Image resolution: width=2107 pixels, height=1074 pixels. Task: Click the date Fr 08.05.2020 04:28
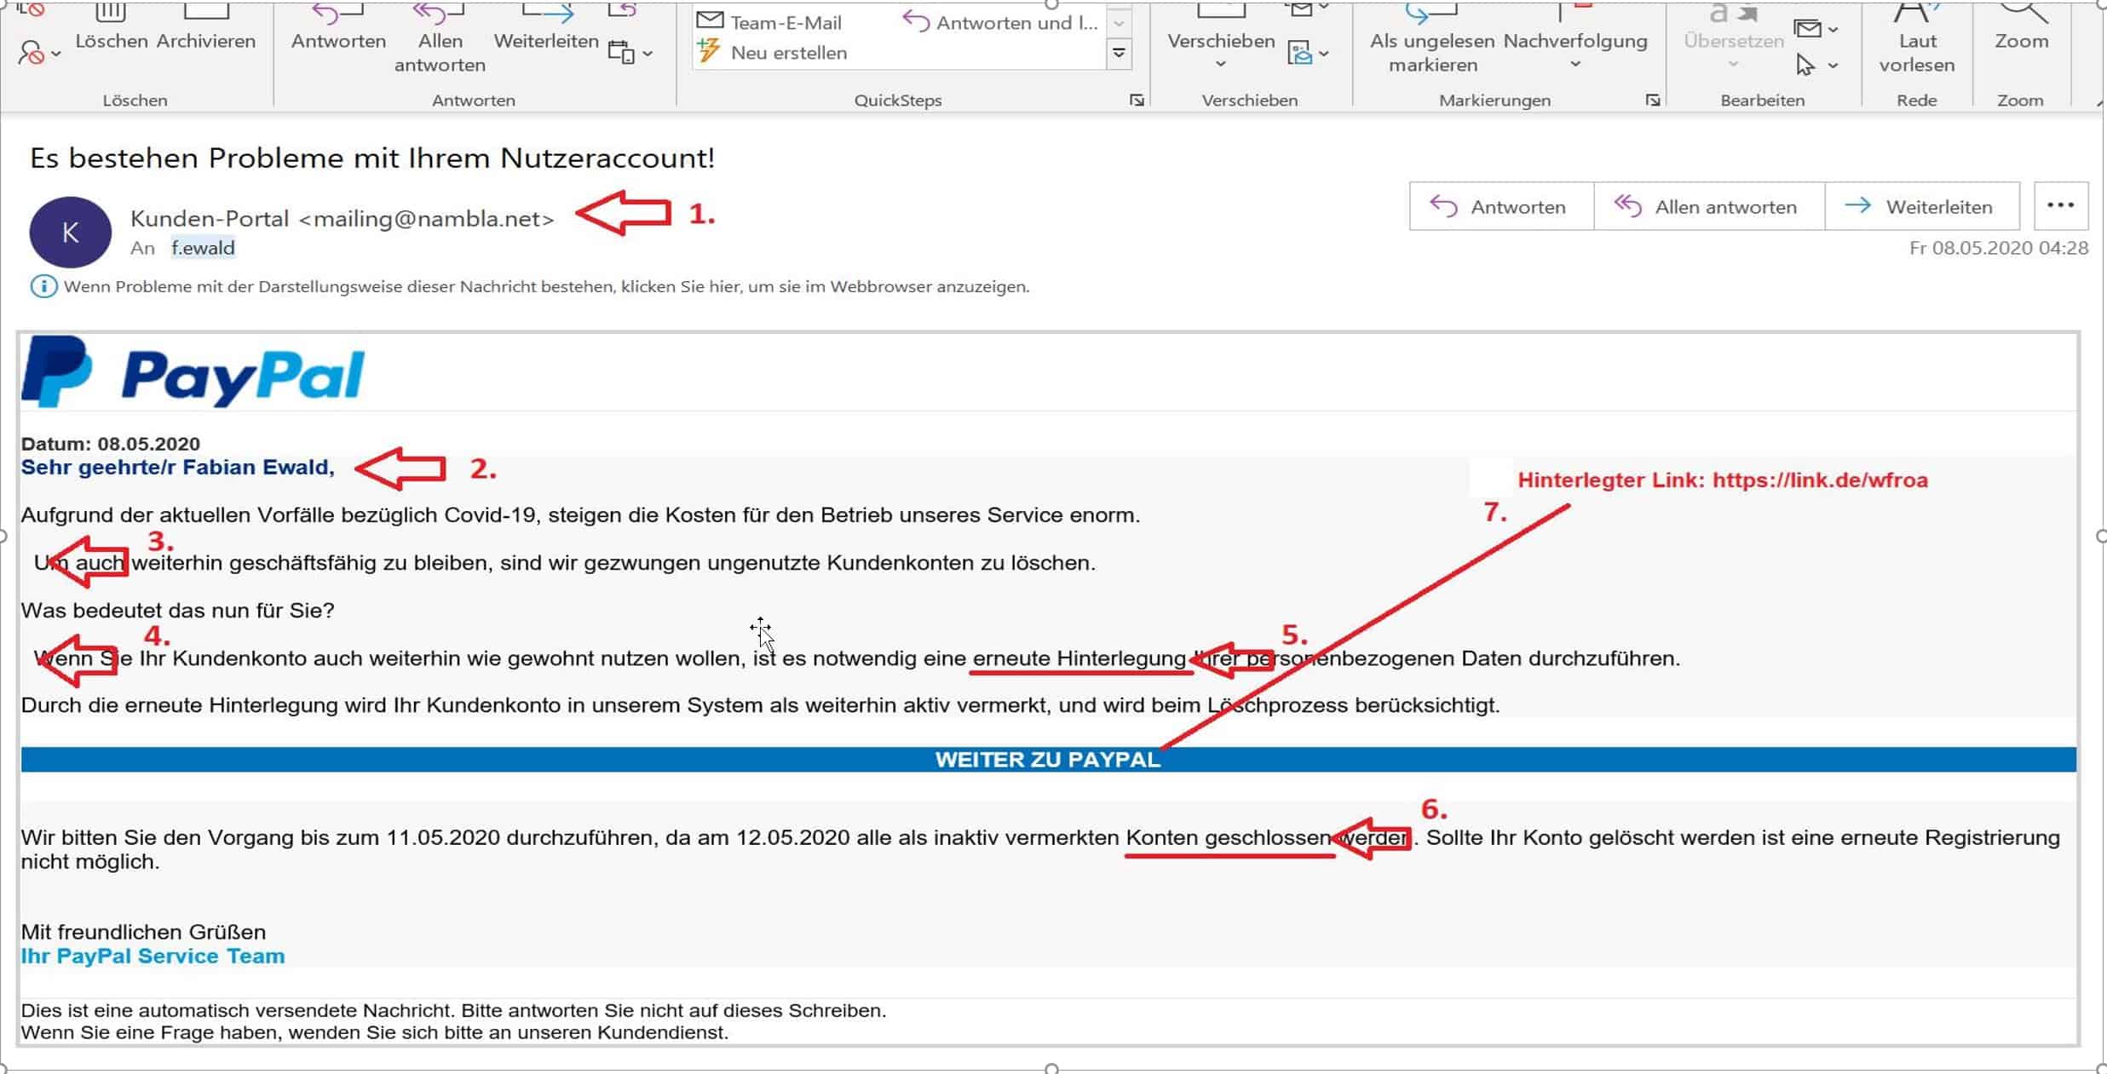pos(1999,248)
